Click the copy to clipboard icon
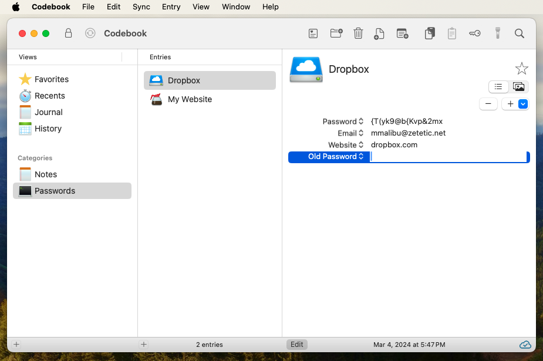Image resolution: width=543 pixels, height=361 pixels. click(x=430, y=33)
